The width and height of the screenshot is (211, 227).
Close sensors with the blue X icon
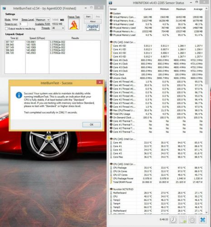pyautogui.click(x=203, y=220)
